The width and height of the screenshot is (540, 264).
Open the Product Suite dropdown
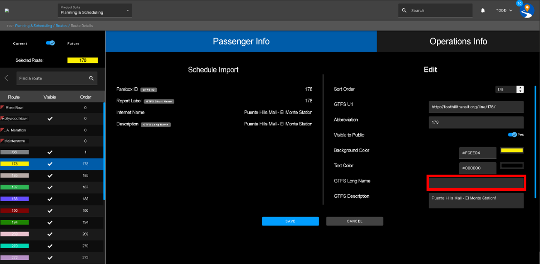pos(95,10)
